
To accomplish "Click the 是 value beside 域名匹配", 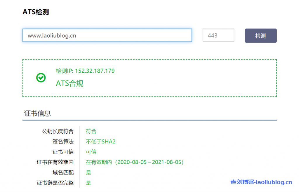I will point(88,172).
